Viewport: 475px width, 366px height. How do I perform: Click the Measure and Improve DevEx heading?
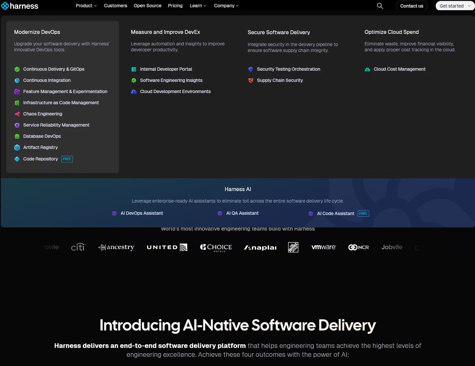[x=165, y=32]
